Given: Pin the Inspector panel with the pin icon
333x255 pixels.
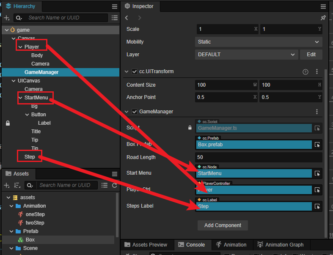Looking at the screenshot, I should pyautogui.click(x=323, y=18).
